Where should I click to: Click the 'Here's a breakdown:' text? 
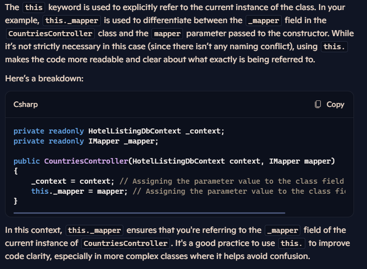pyautogui.click(x=44, y=78)
